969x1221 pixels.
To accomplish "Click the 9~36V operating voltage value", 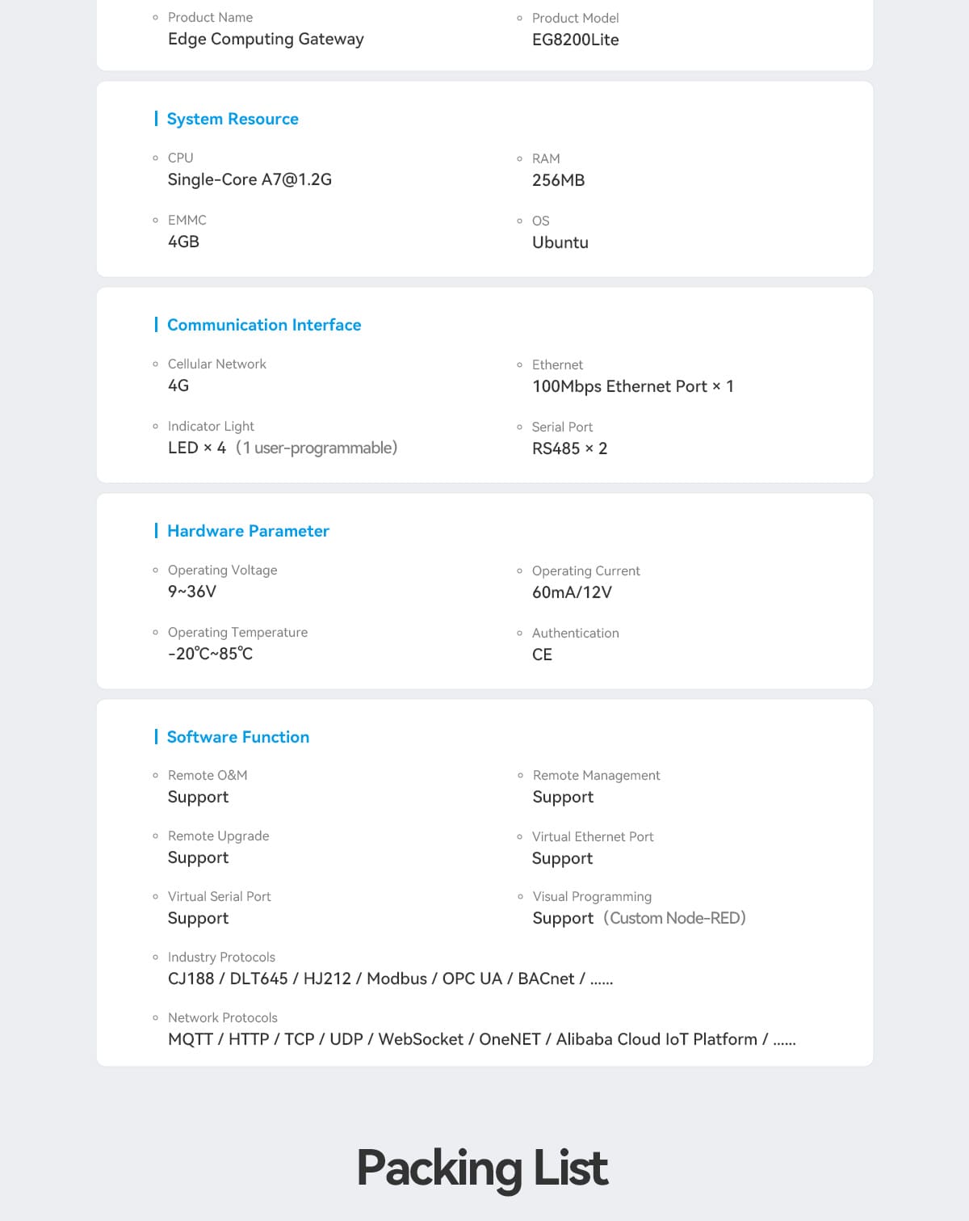I will pos(192,592).
